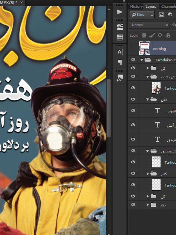The height and width of the screenshot is (235, 176).
Task: Hide the firefighter image layer eye
Action: (x=133, y=88)
